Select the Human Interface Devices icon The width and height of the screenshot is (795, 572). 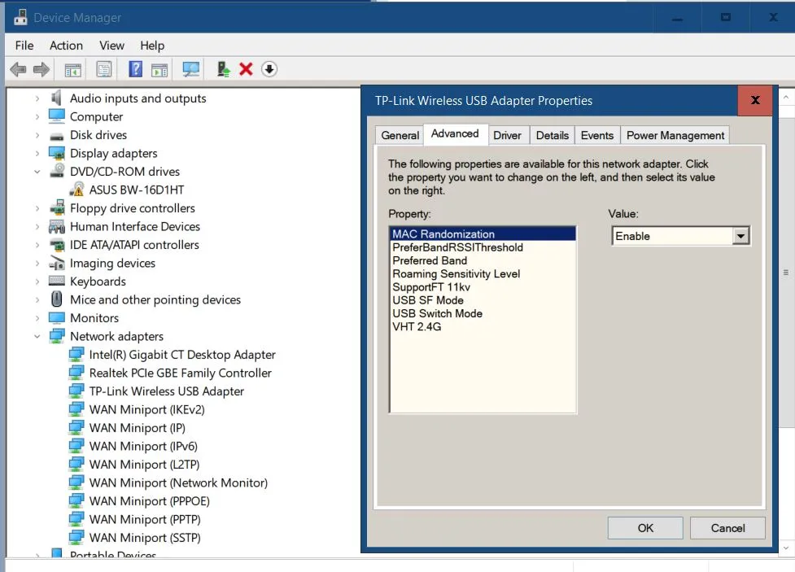pyautogui.click(x=57, y=226)
